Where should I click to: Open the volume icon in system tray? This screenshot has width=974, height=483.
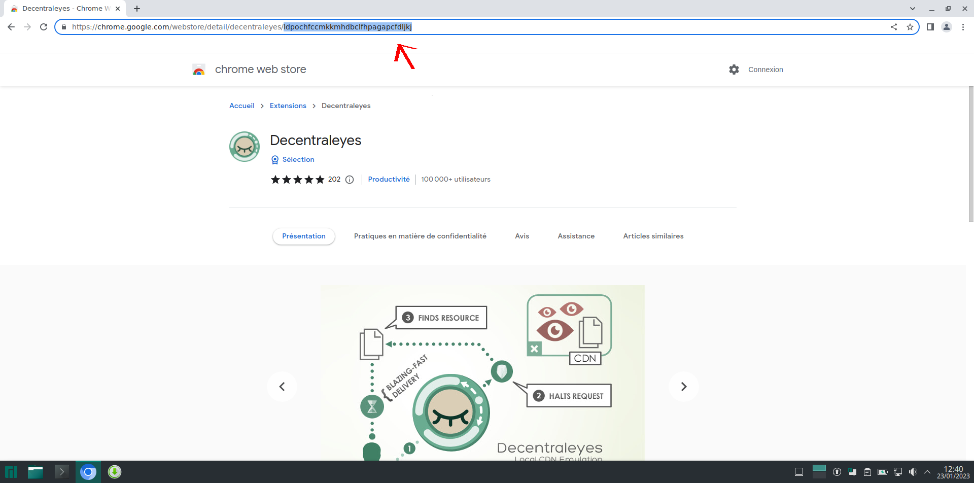[x=913, y=472]
